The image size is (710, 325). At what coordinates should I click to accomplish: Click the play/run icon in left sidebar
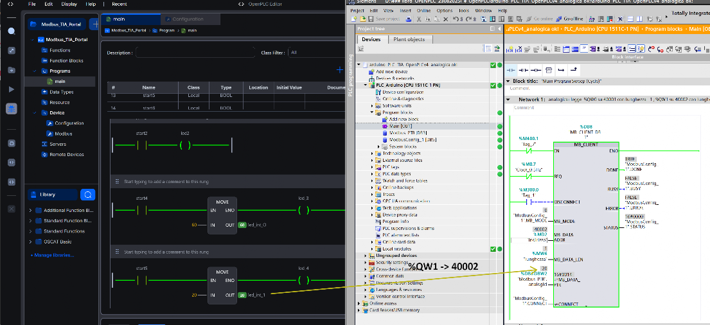pyautogui.click(x=12, y=89)
